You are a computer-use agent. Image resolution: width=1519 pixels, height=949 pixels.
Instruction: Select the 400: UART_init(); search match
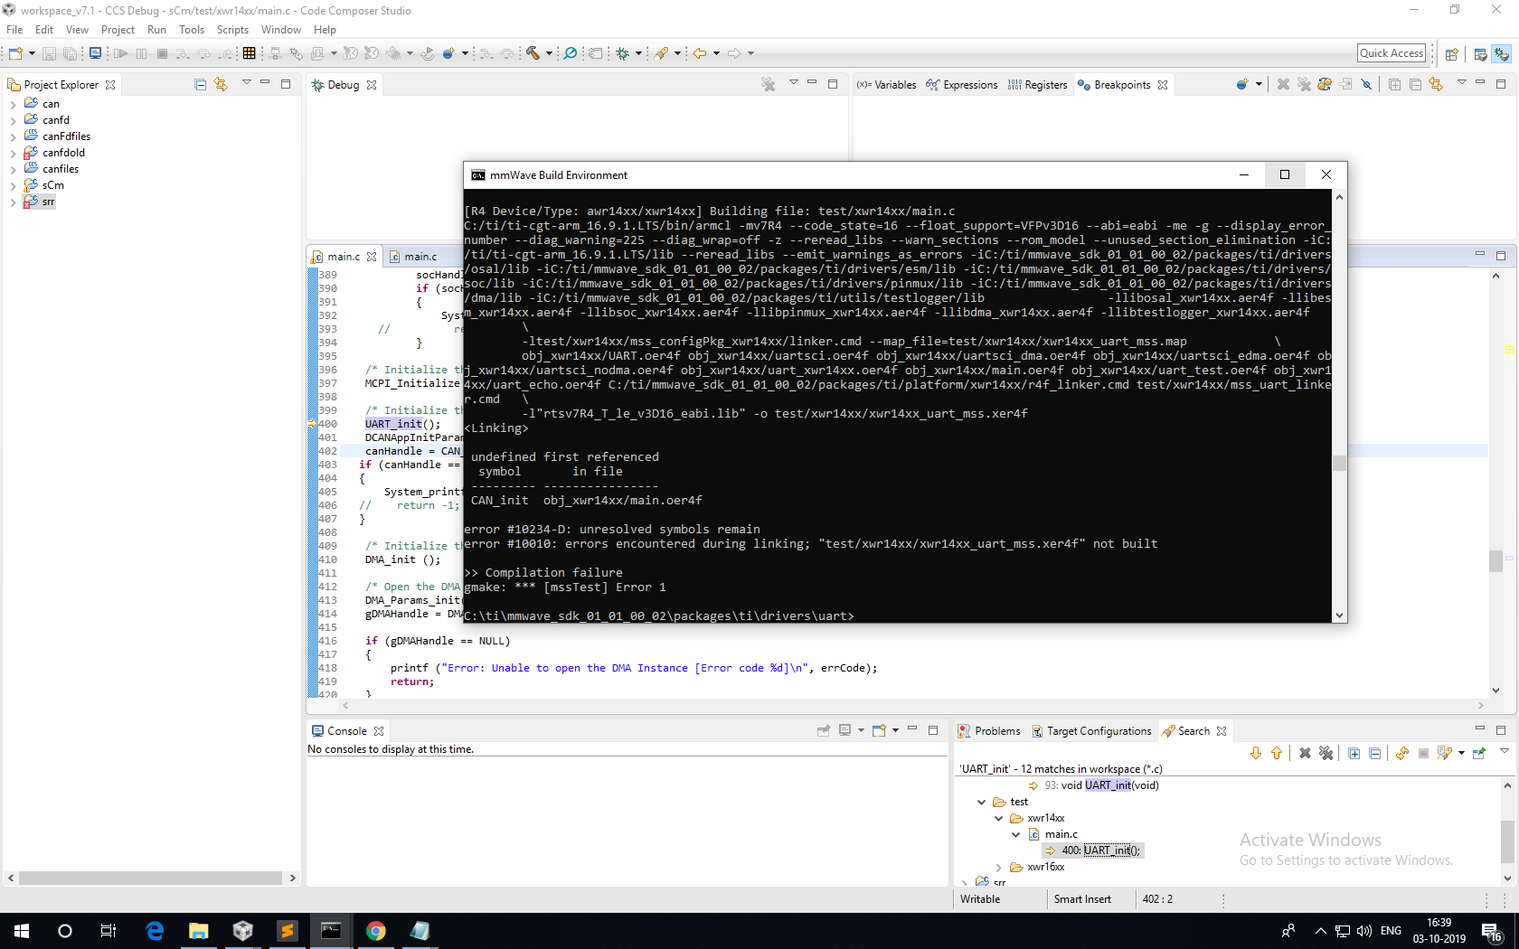1092,850
